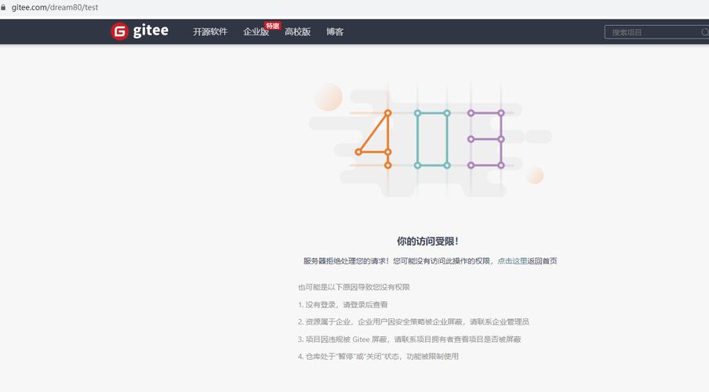Click the line 4. 仓库处于暂停或关闭状态
The width and height of the screenshot is (709, 392).
pyautogui.click(x=378, y=356)
